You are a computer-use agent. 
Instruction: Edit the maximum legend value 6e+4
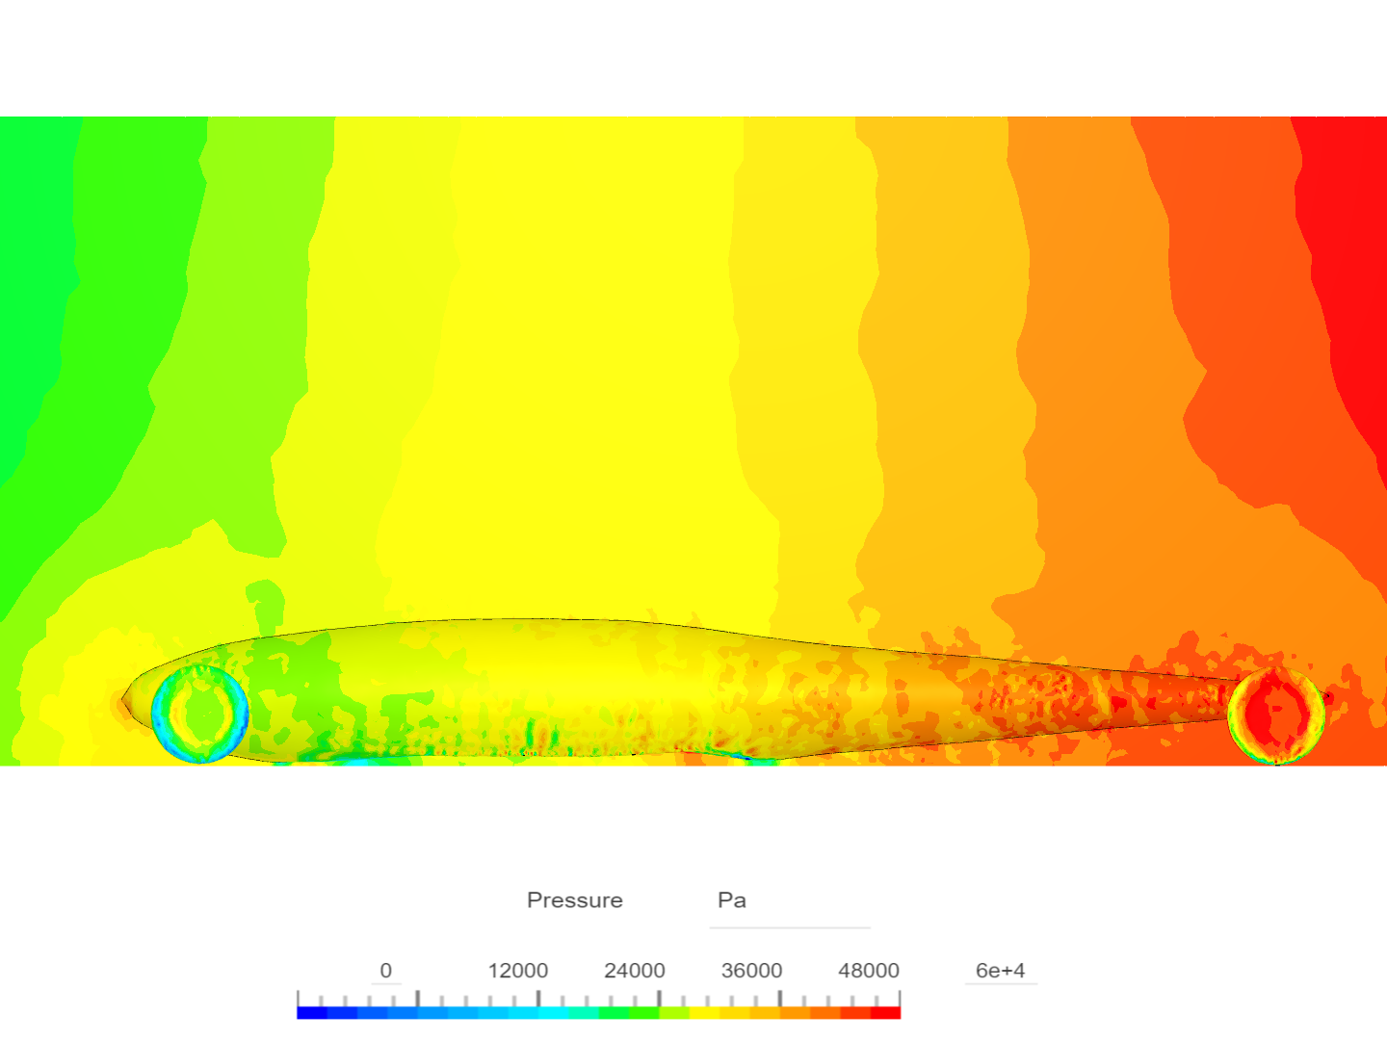click(1001, 971)
